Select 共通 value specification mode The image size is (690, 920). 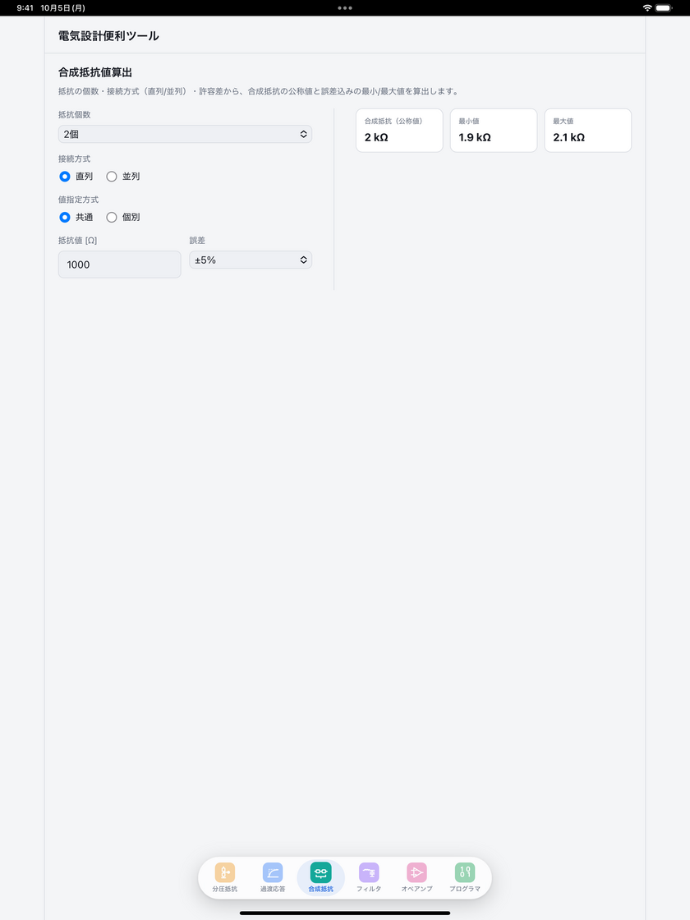click(65, 217)
